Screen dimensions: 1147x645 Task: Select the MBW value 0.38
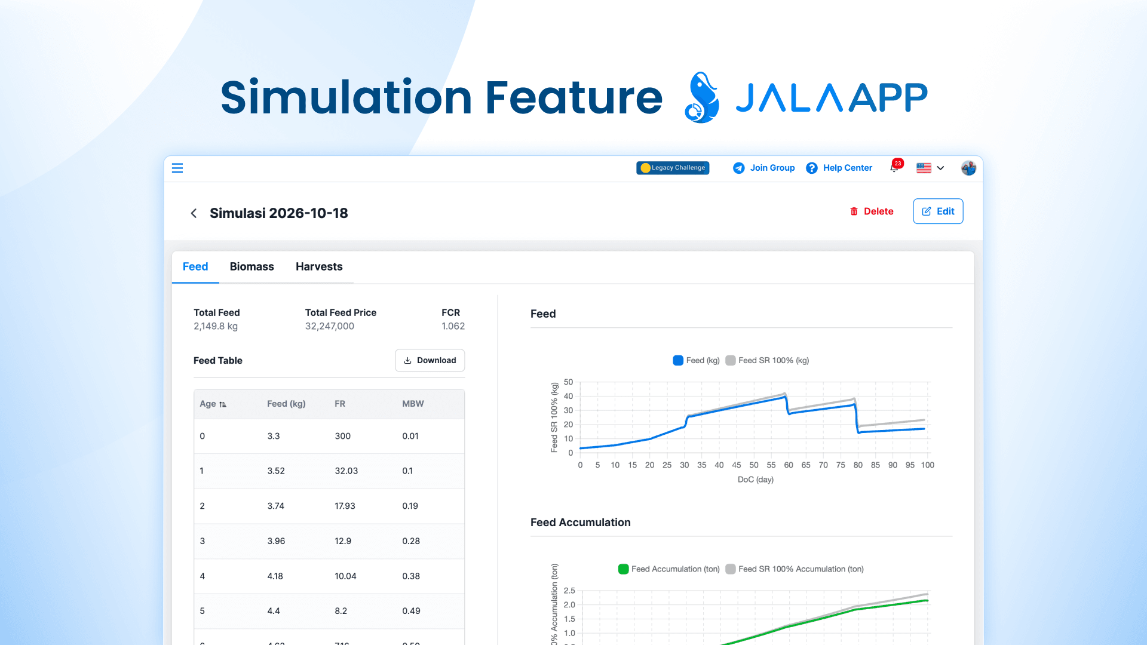tap(411, 576)
